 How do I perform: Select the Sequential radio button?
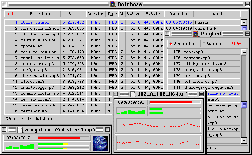pyautogui.click(x=184, y=44)
